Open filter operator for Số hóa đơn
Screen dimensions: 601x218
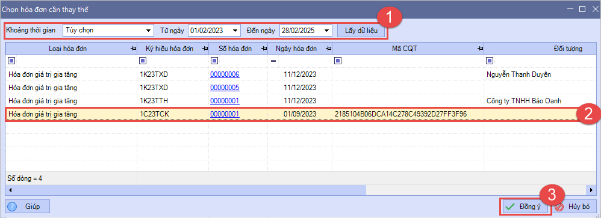click(214, 61)
